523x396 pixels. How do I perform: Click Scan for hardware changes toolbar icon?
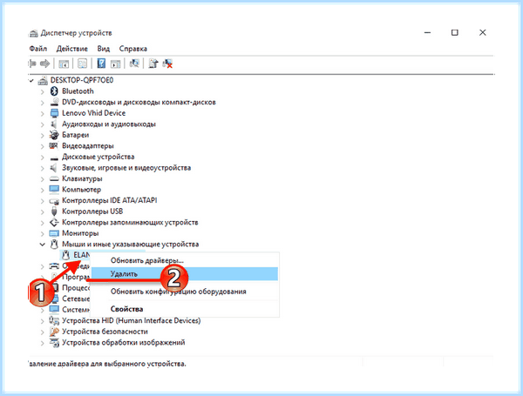coord(134,63)
